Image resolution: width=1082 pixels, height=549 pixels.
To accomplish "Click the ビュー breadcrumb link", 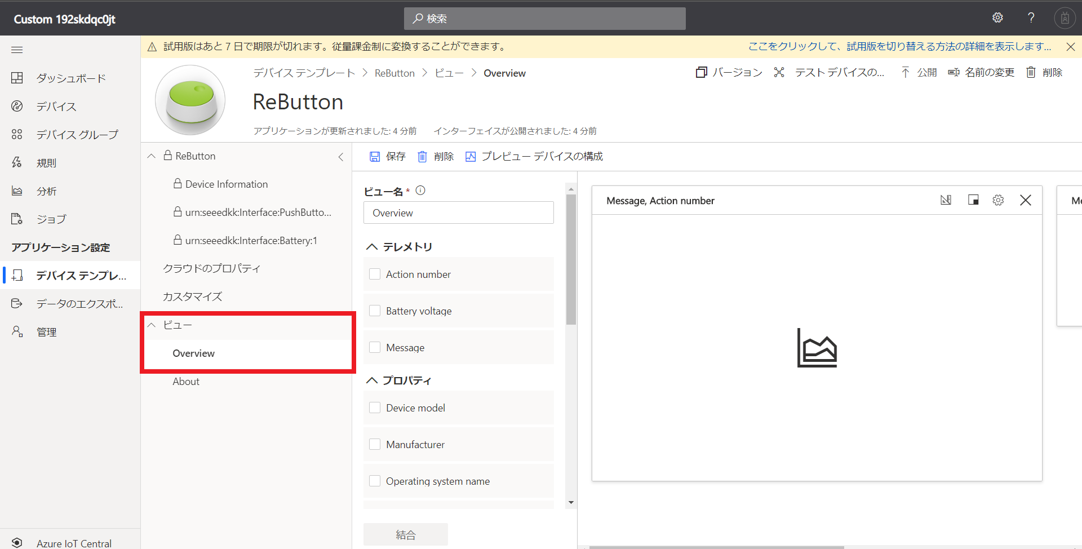I will click(x=449, y=73).
